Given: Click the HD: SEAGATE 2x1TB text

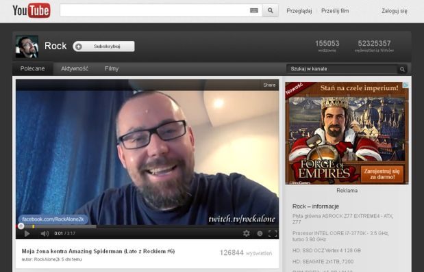Looking at the screenshot, I should (323, 262).
